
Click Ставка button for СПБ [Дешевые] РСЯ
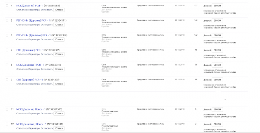point(59,54)
